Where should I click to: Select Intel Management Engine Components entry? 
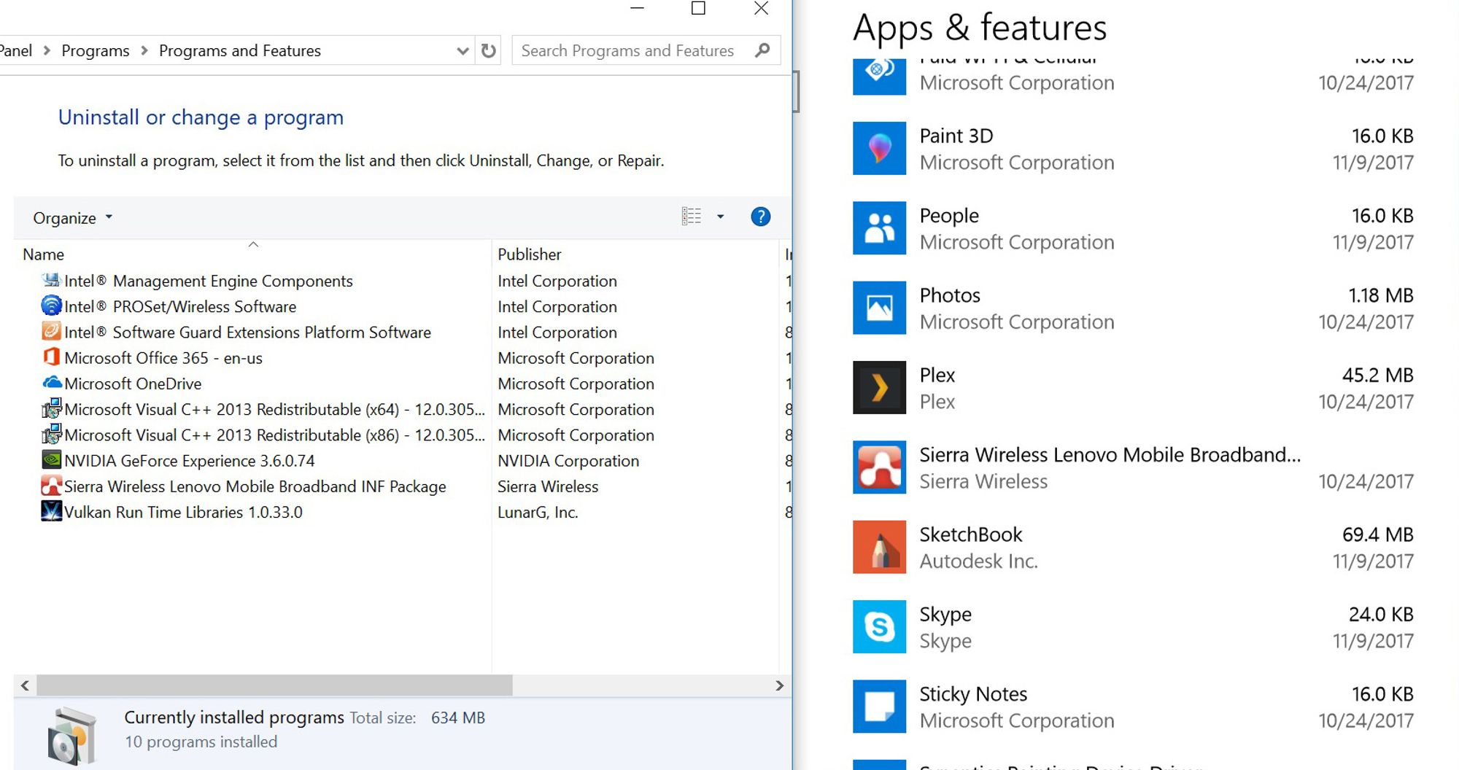coord(209,281)
